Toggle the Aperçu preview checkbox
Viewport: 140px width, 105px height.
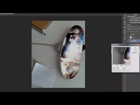pos(132,52)
